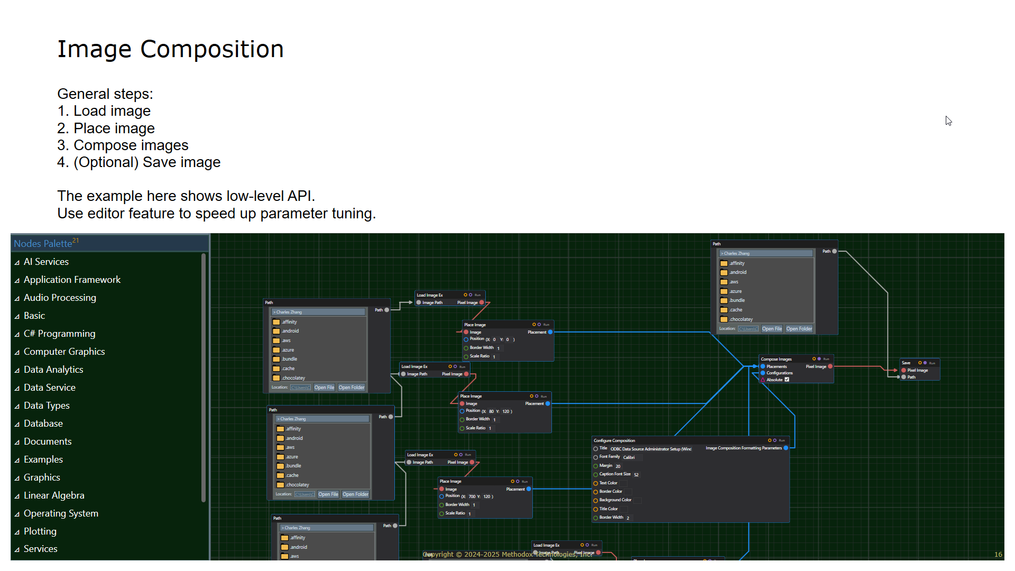Click the Absolute triangle pin on Compose Images
The image size is (1015, 571).
pos(763,380)
